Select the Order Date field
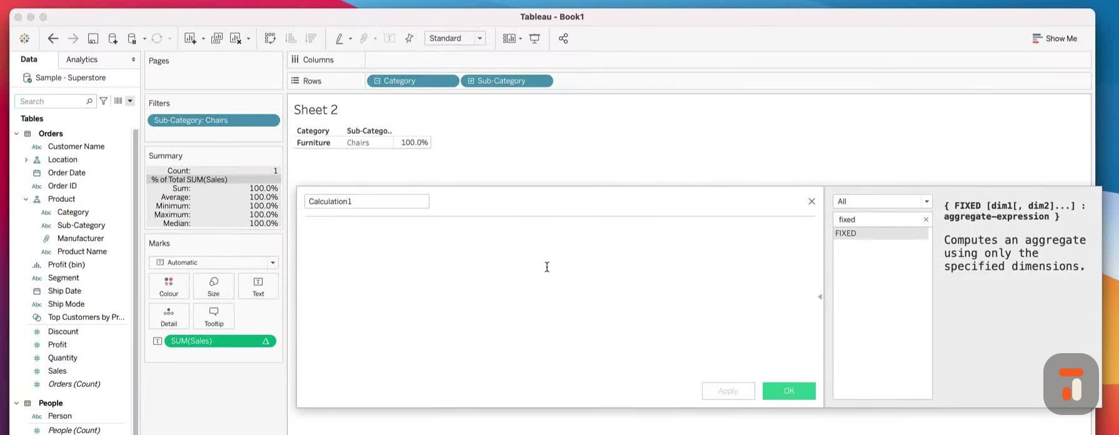 pos(67,173)
